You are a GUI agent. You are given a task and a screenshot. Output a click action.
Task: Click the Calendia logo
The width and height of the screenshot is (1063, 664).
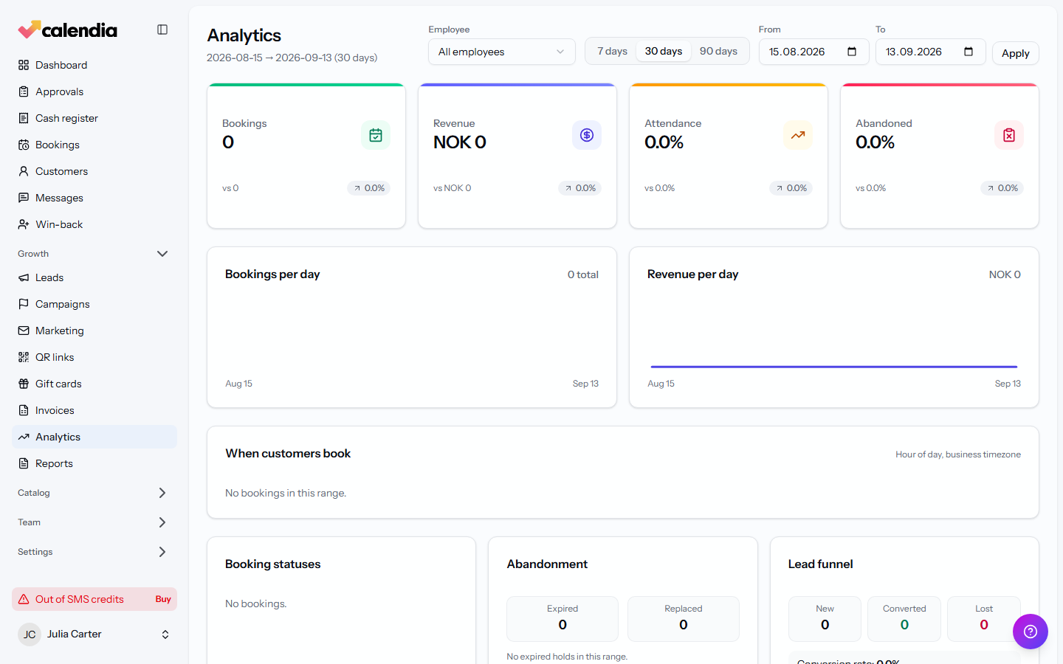pyautogui.click(x=68, y=30)
